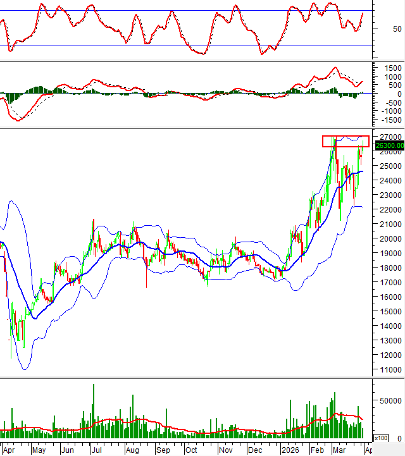Select the Jul label on time axis

[97, 450]
